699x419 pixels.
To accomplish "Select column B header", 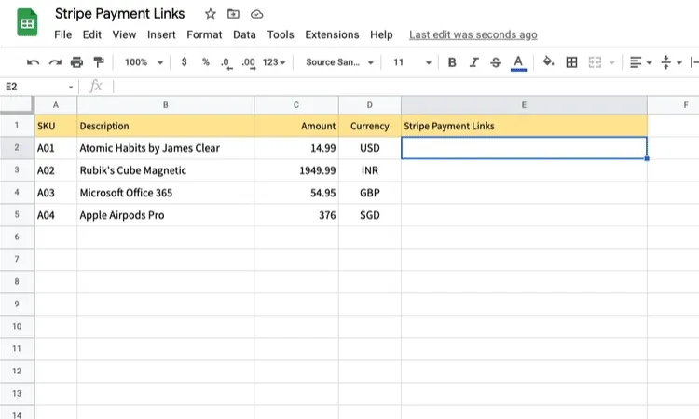I will tap(165, 105).
